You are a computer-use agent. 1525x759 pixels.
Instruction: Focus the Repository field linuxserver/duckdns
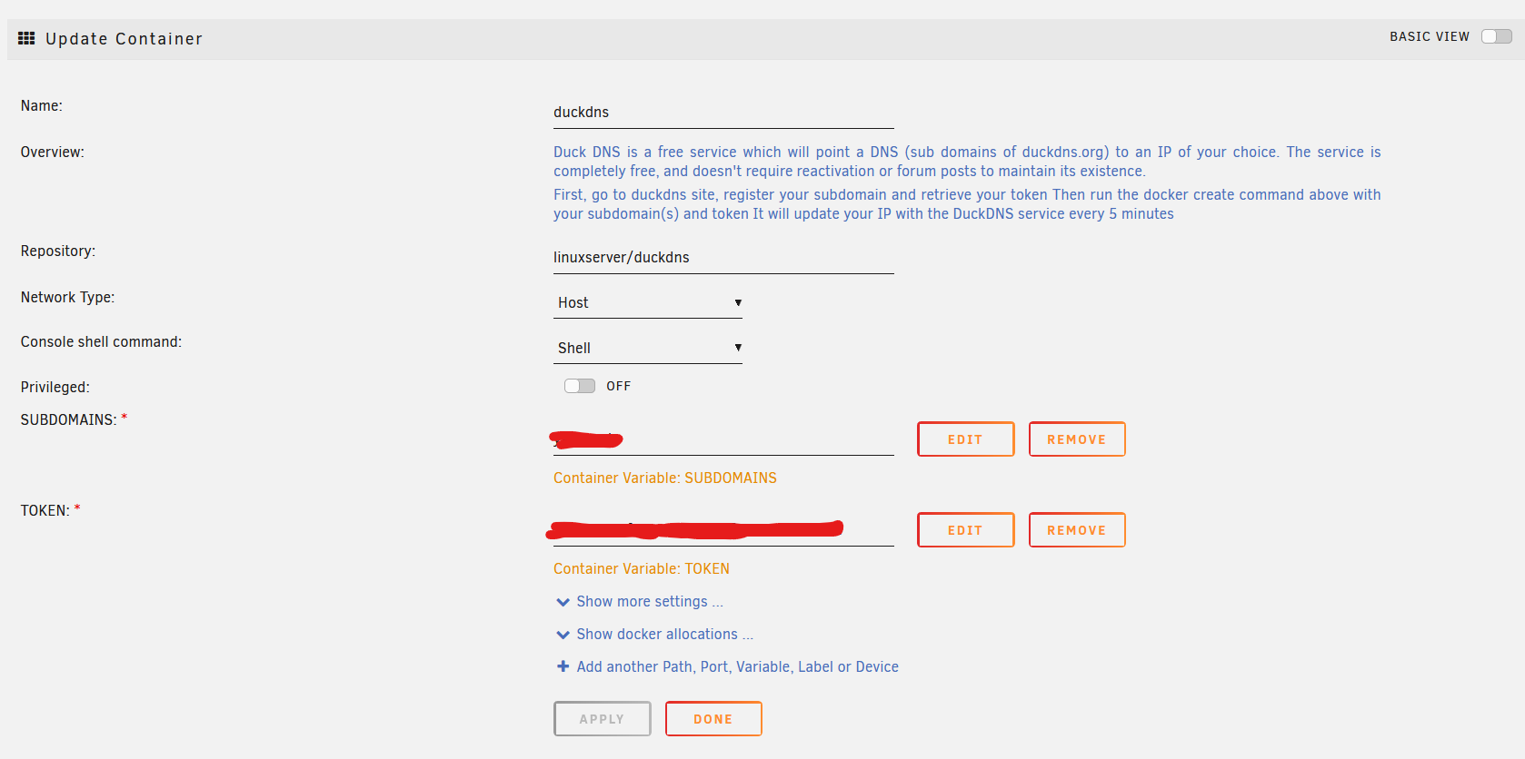tap(723, 258)
